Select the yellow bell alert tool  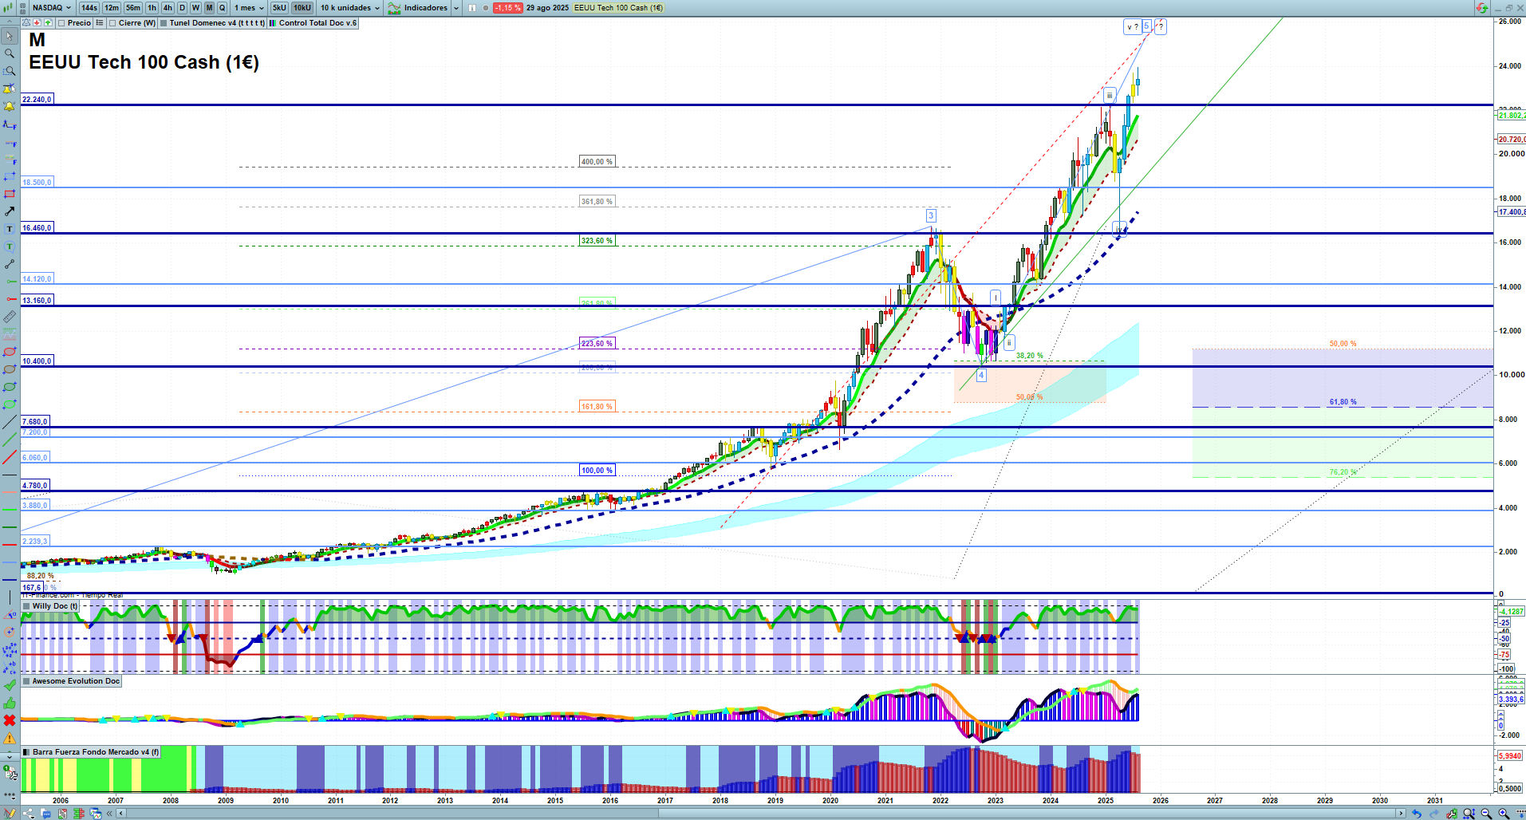pyautogui.click(x=10, y=106)
